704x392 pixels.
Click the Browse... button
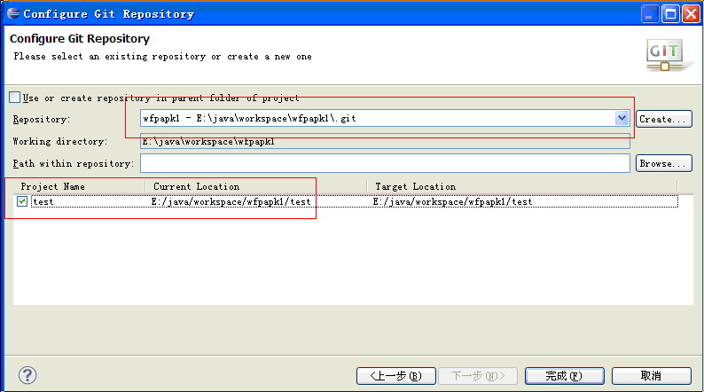663,163
